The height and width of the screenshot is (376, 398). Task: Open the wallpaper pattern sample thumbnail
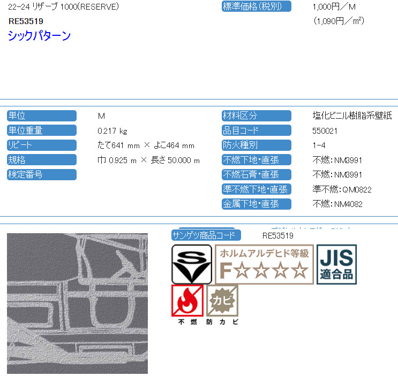(78, 304)
